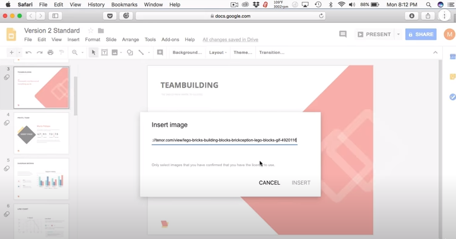This screenshot has height=239, width=456.
Task: Open the Keep notes side panel icon
Action: point(452,77)
